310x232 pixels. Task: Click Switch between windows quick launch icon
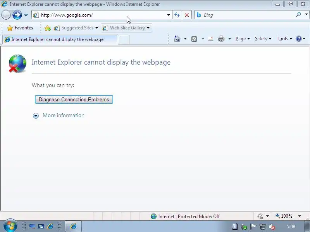tap(41, 226)
